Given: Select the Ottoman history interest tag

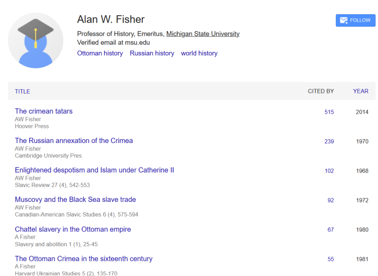Looking at the screenshot, I should point(100,53).
